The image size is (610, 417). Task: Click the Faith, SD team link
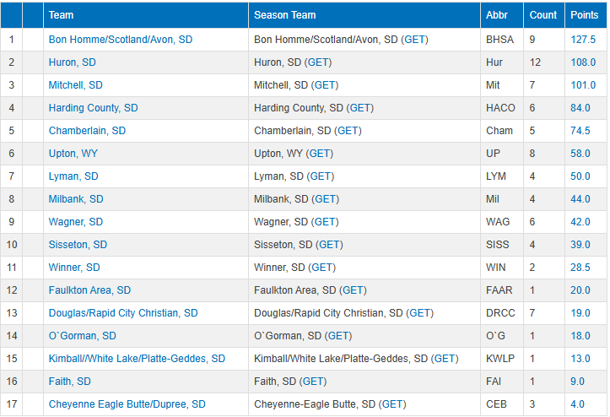coord(70,382)
